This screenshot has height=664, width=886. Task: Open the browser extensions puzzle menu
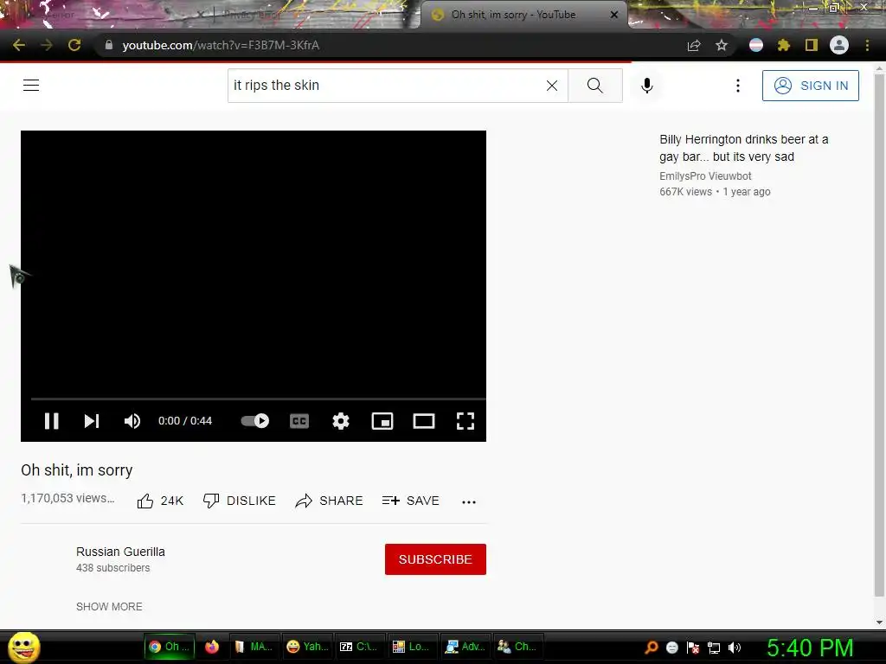784,45
